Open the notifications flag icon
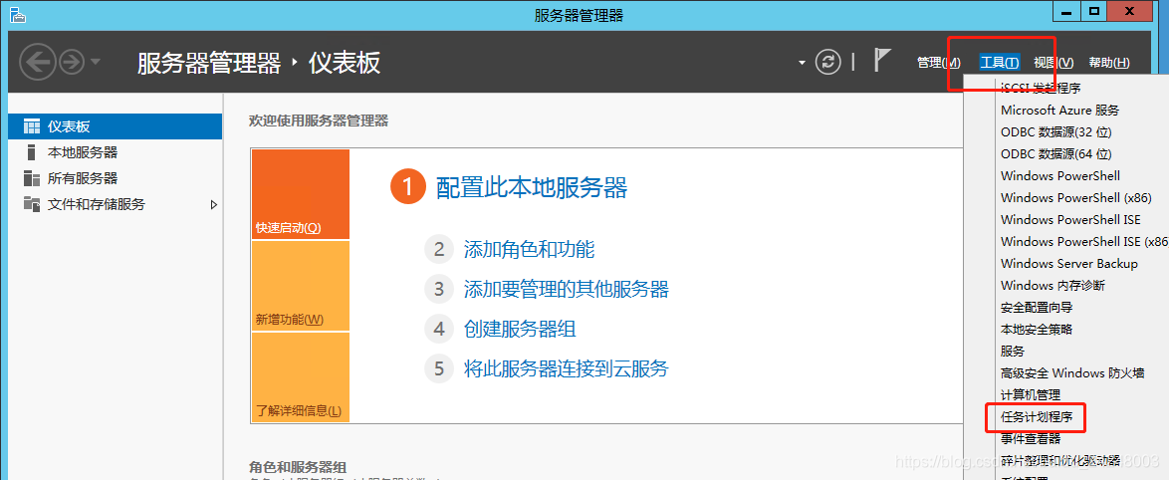 click(882, 61)
